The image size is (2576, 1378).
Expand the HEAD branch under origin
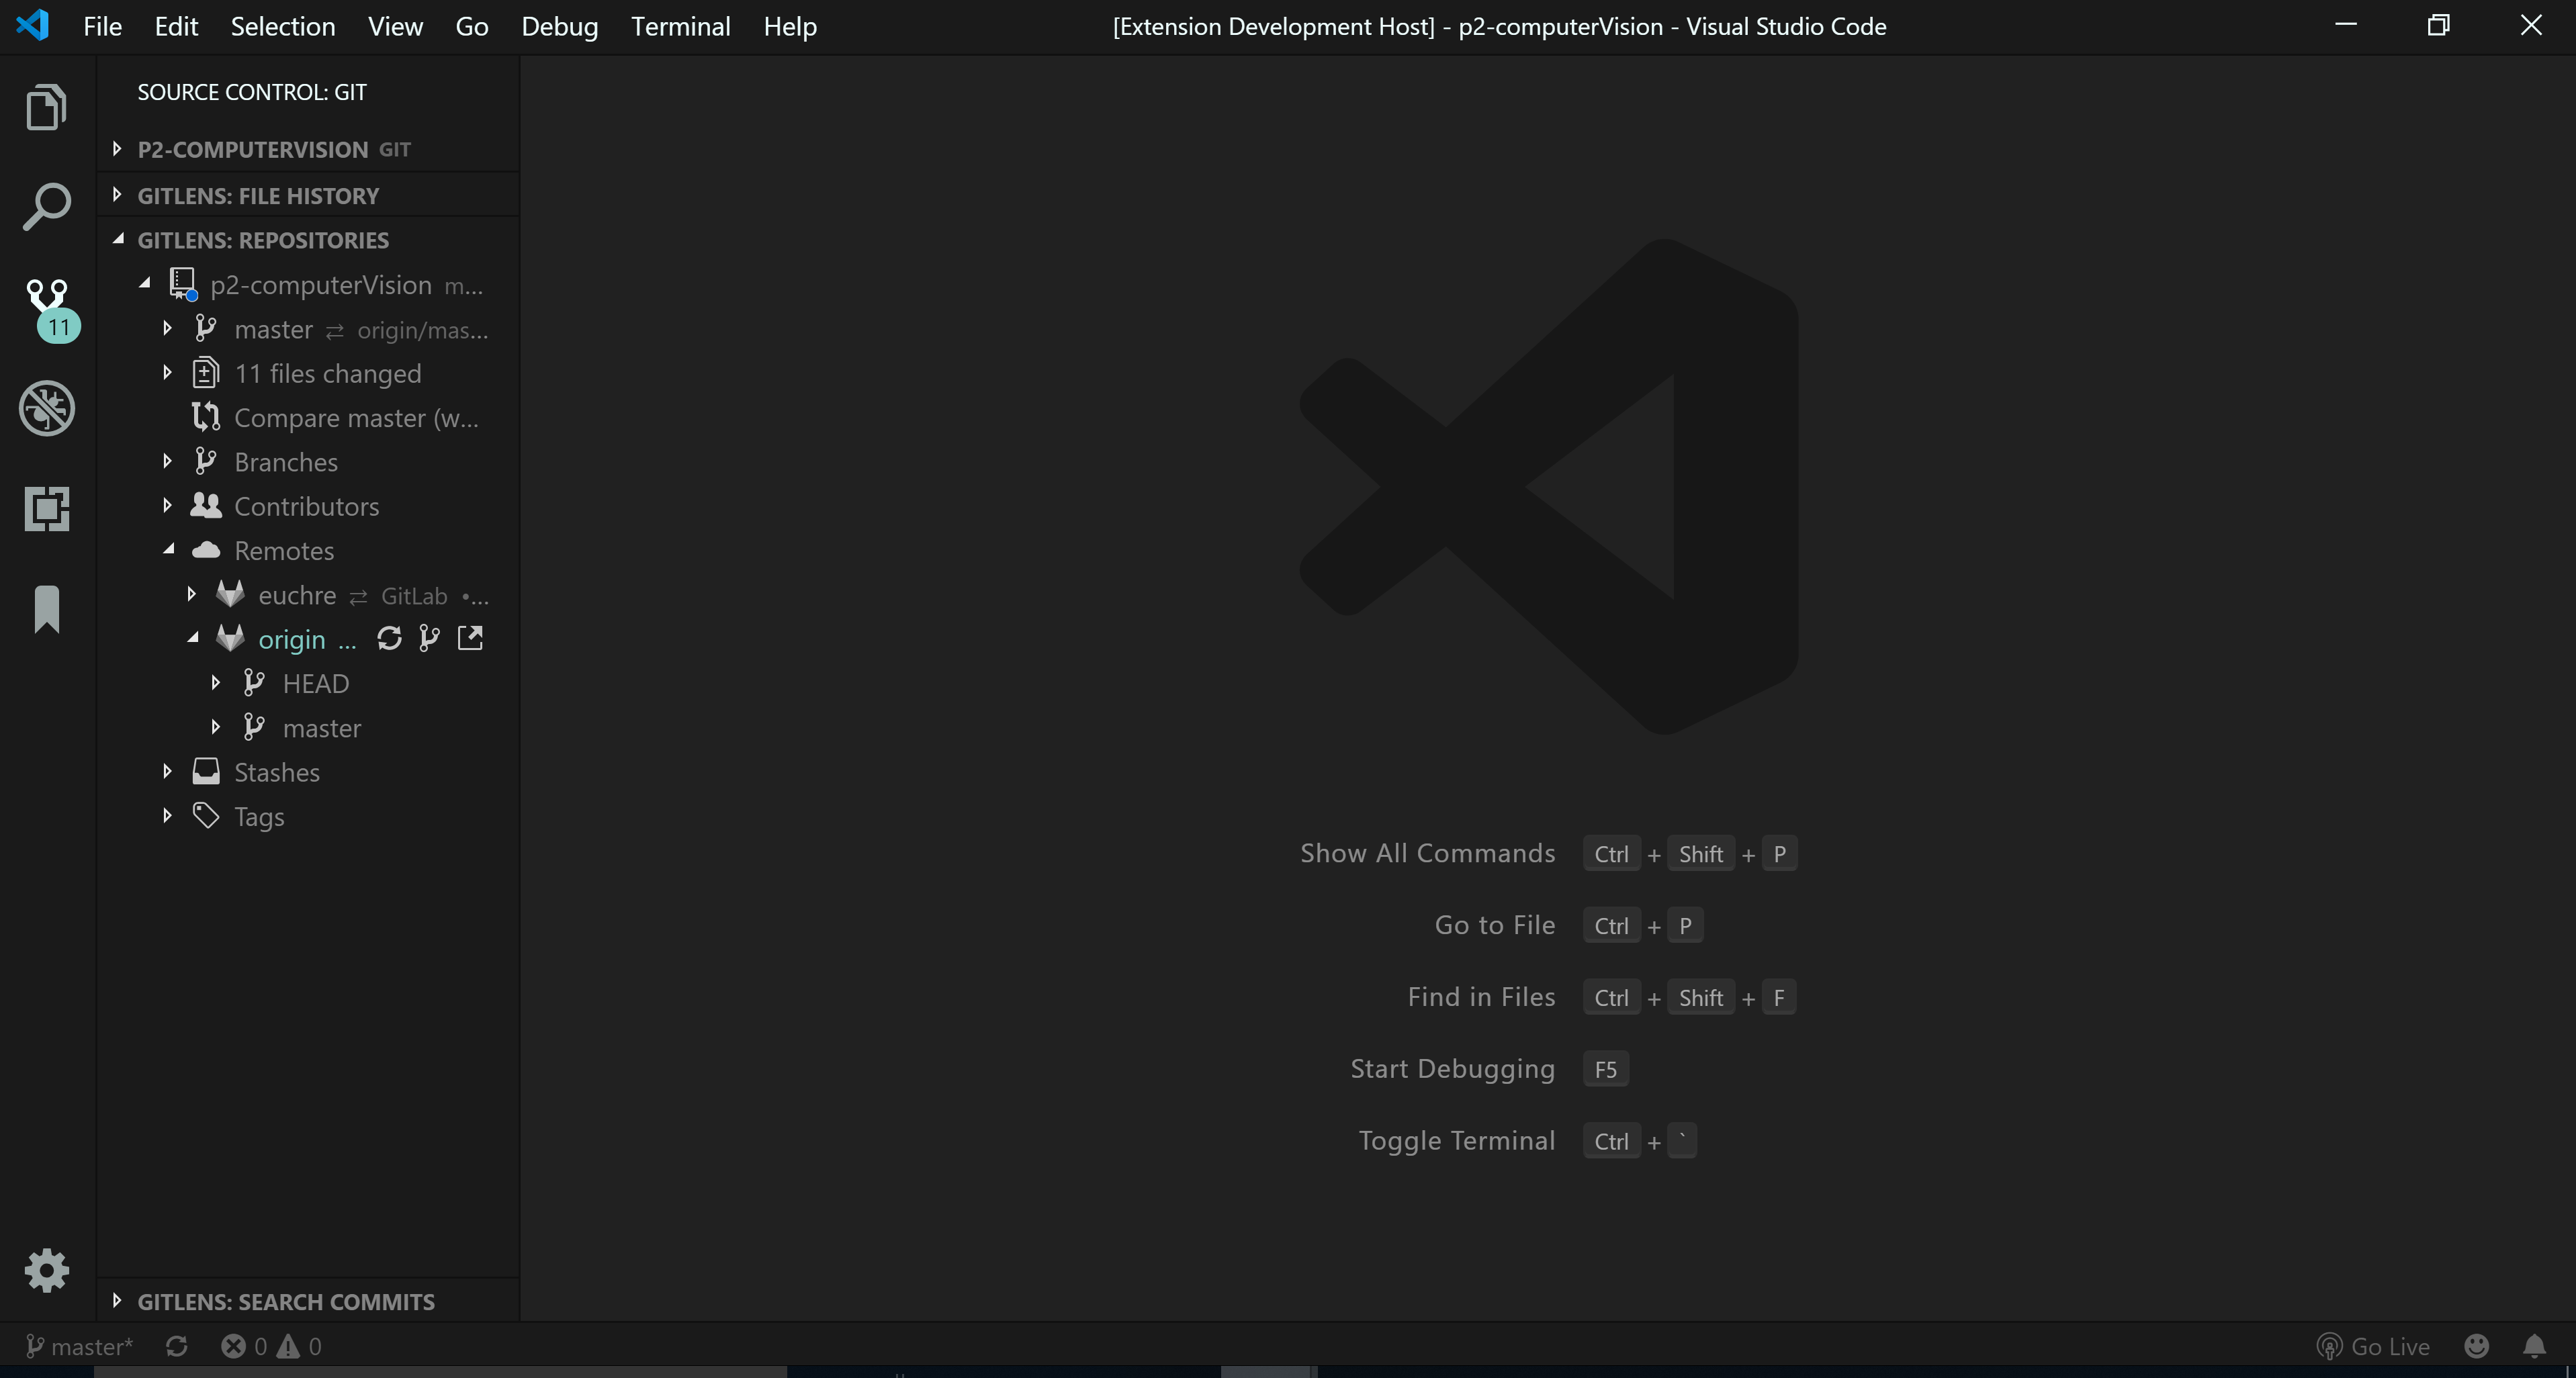click(x=215, y=682)
